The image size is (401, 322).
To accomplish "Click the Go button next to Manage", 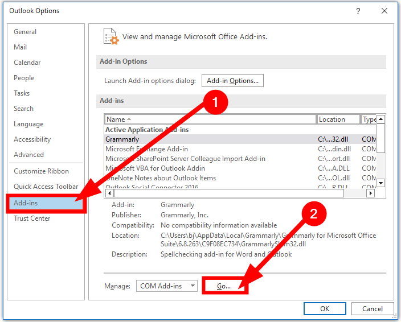I will pos(224,286).
